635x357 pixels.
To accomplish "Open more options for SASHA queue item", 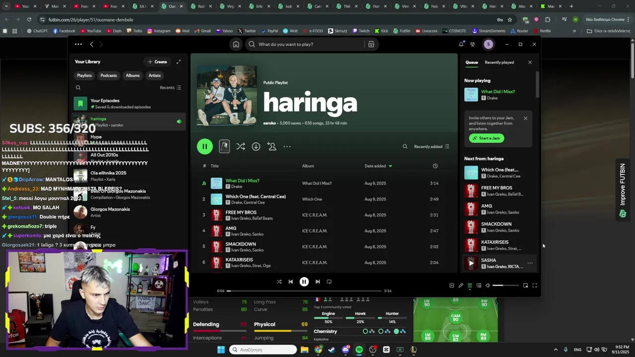I will click(530, 263).
